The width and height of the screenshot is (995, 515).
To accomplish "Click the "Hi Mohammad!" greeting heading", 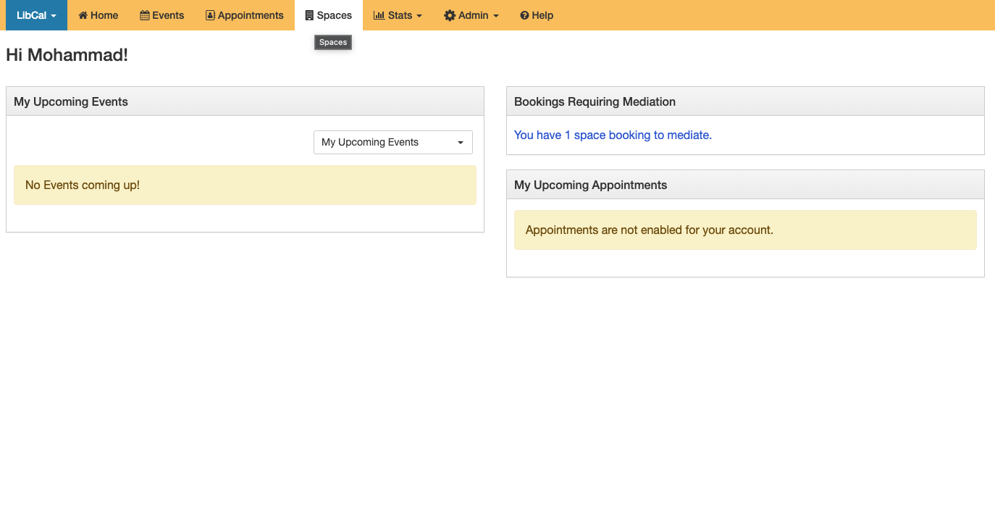I will (67, 54).
